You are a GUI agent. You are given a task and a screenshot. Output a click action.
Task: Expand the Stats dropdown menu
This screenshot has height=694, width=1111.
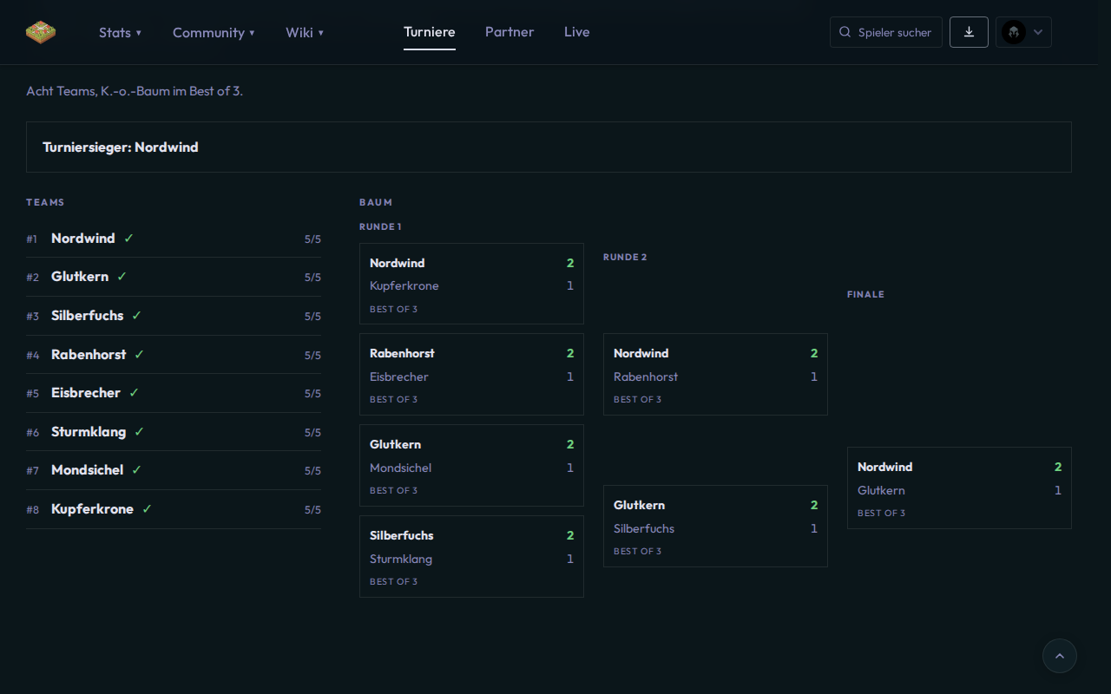(120, 32)
